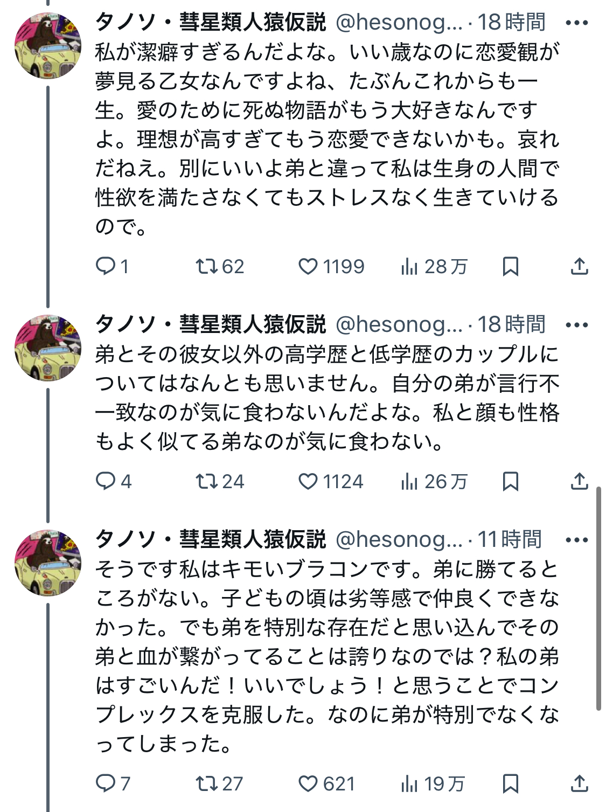
Task: Open the 11時間 timestamp link
Action: tap(510, 539)
